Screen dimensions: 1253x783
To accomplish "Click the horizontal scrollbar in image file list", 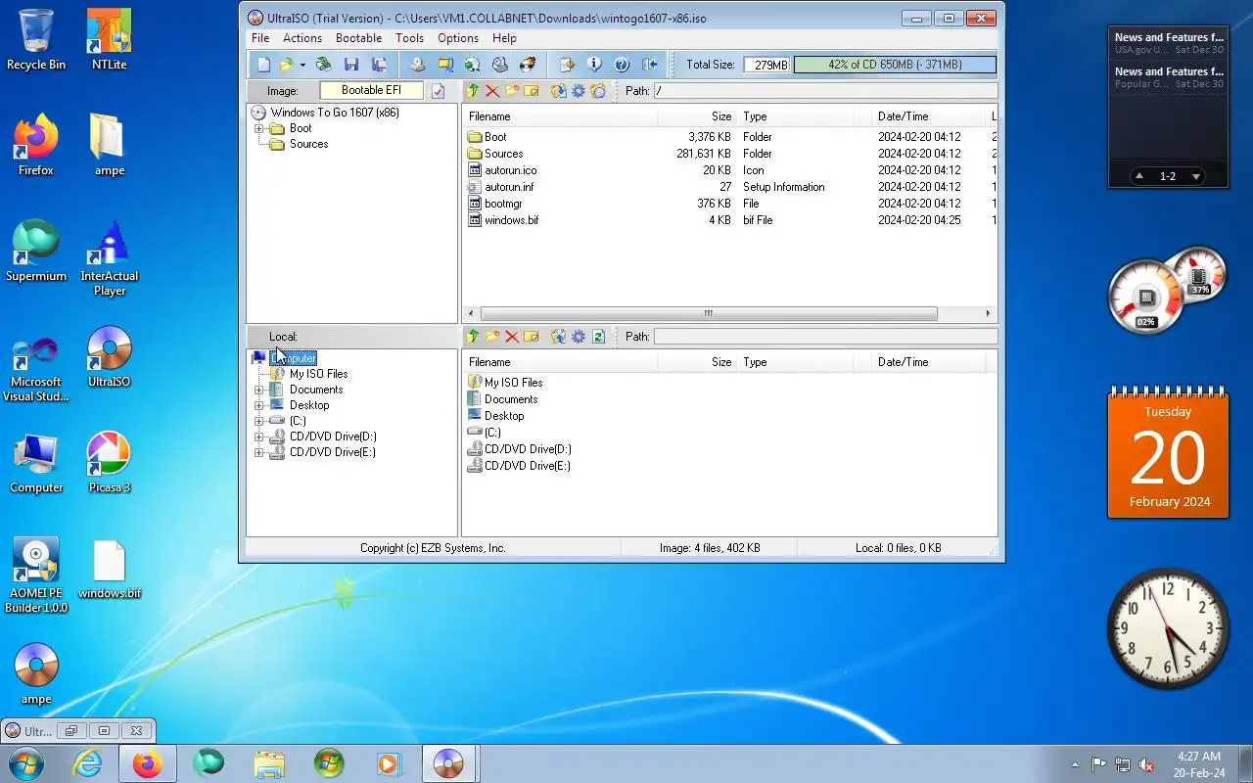I will 709,314.
